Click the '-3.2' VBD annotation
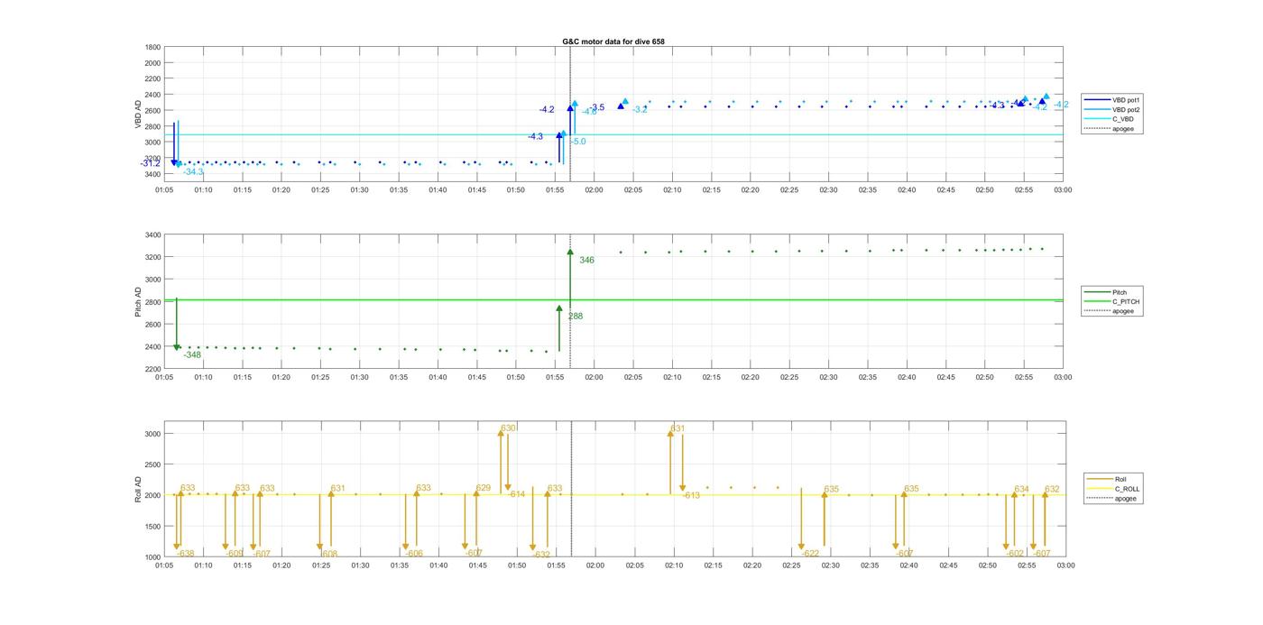1263x625 pixels. coord(640,109)
